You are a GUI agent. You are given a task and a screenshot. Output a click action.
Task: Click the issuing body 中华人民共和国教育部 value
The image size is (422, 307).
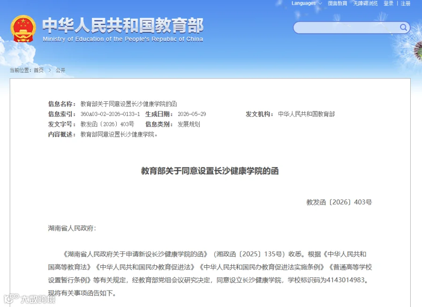(x=306, y=114)
